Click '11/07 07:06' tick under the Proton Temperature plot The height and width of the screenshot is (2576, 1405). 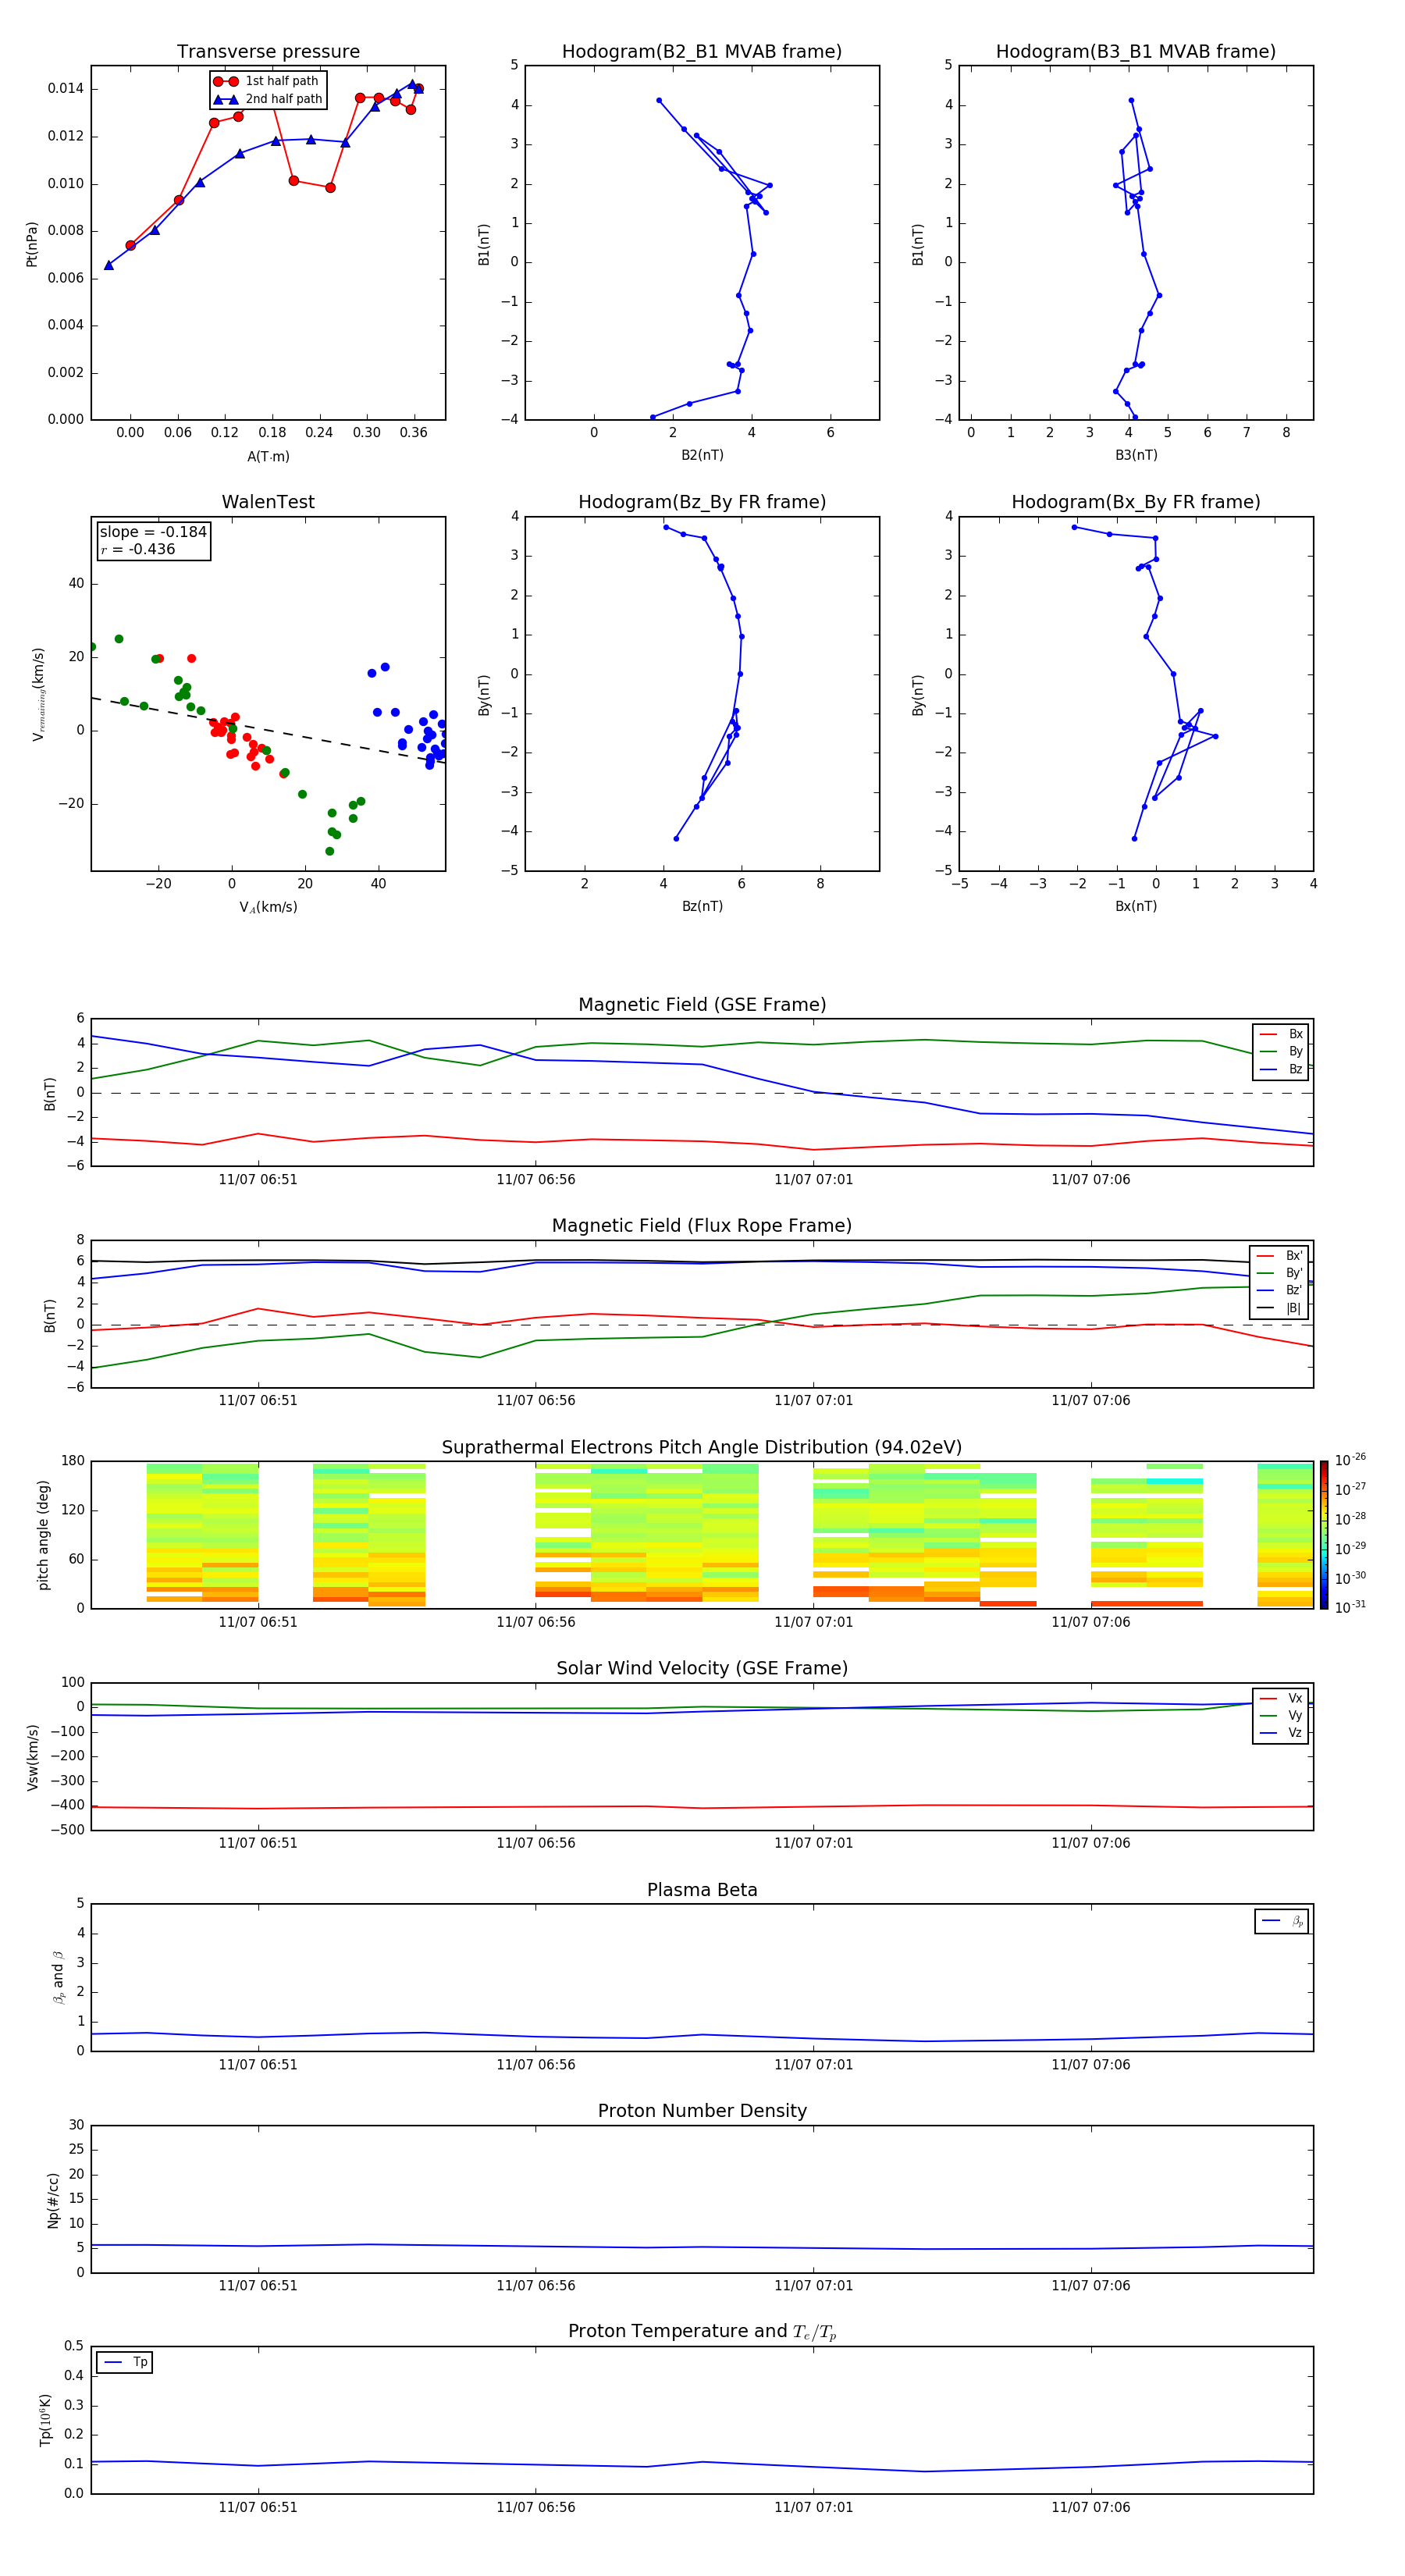point(1091,2507)
